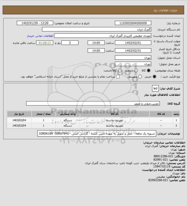
Task: Click row 1 need date 1403/02/04
Action: 19,120
